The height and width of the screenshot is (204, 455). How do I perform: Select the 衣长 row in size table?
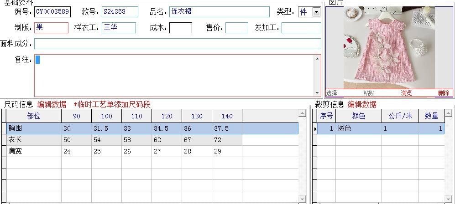click(x=33, y=140)
